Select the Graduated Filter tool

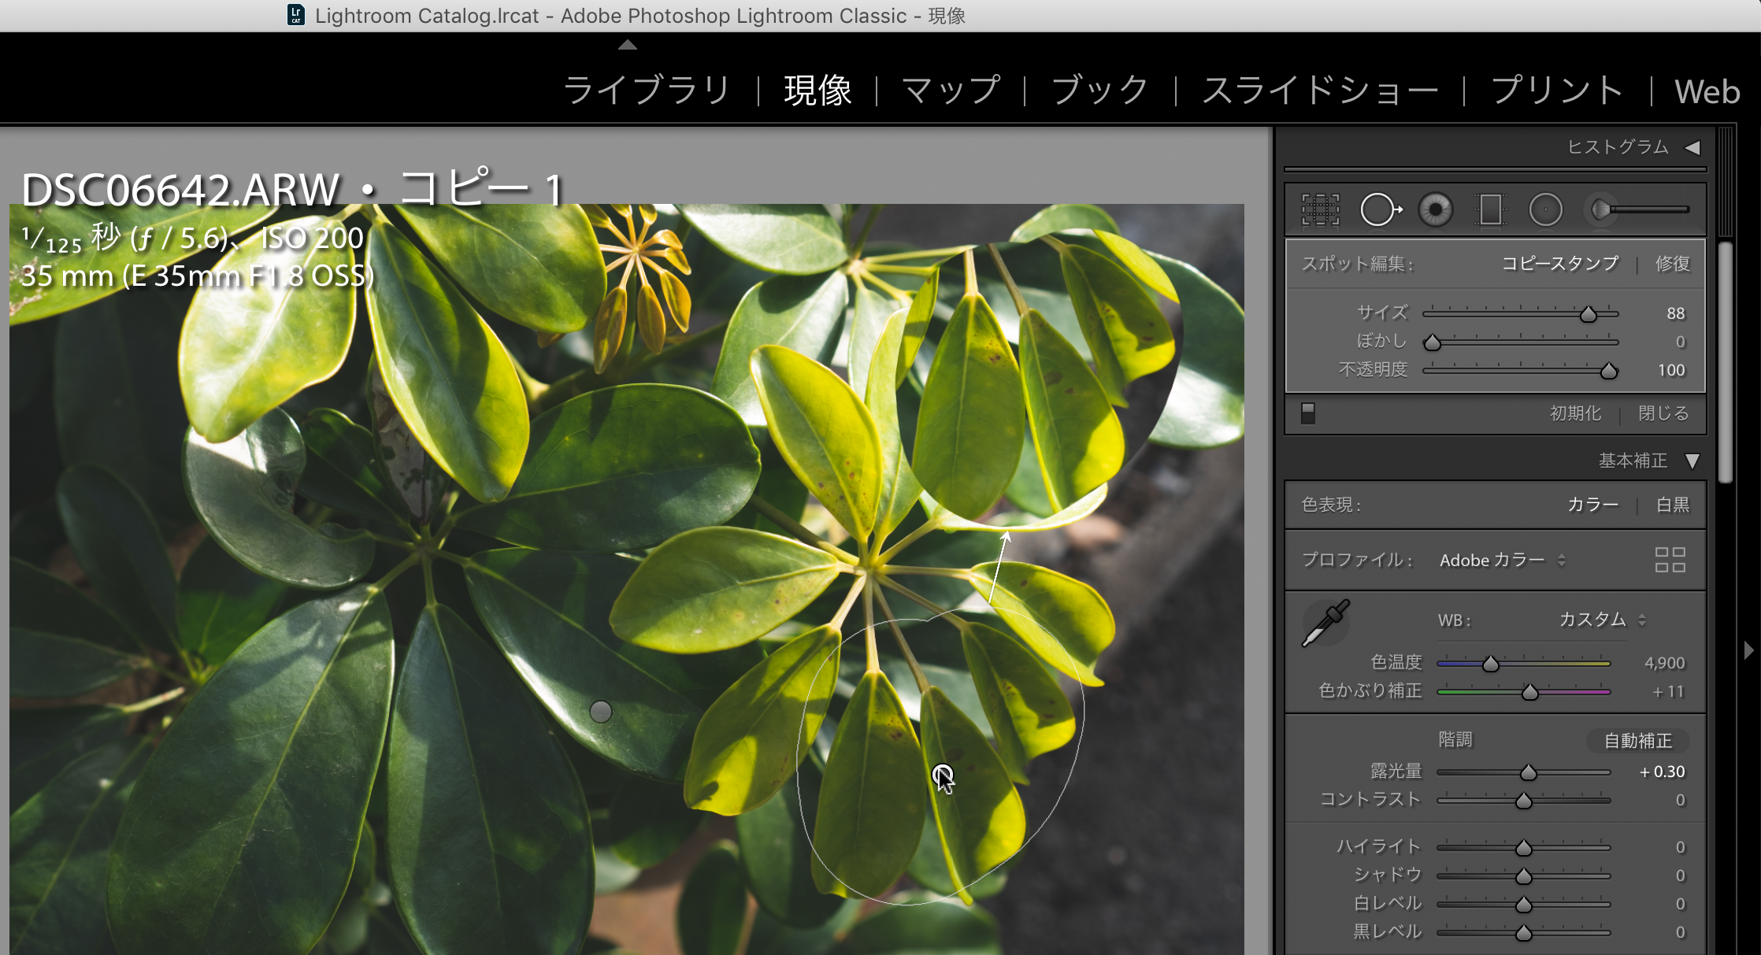coord(1490,209)
